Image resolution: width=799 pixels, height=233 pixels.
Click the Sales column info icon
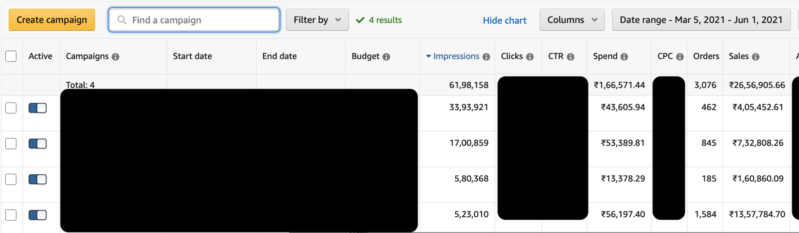(756, 57)
